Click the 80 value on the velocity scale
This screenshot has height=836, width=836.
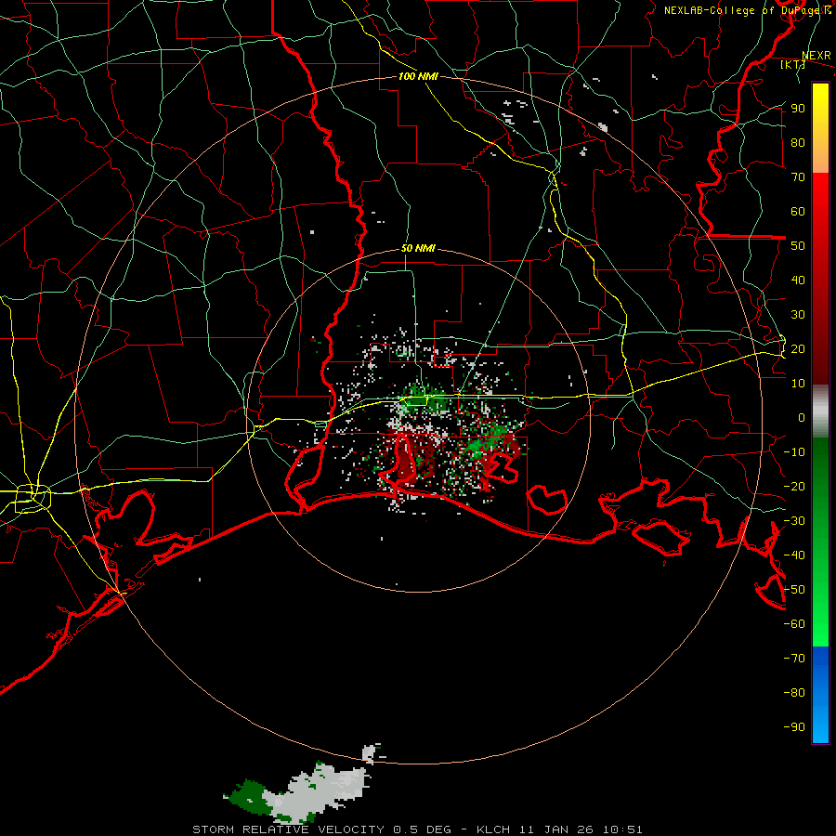[x=798, y=142]
